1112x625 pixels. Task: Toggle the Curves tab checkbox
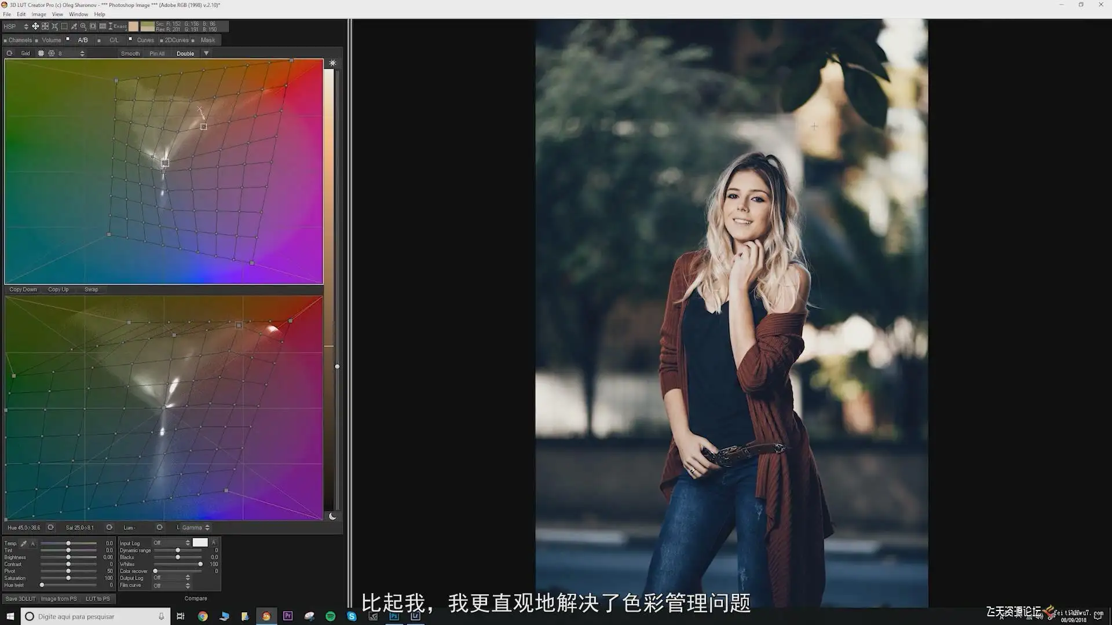130,39
